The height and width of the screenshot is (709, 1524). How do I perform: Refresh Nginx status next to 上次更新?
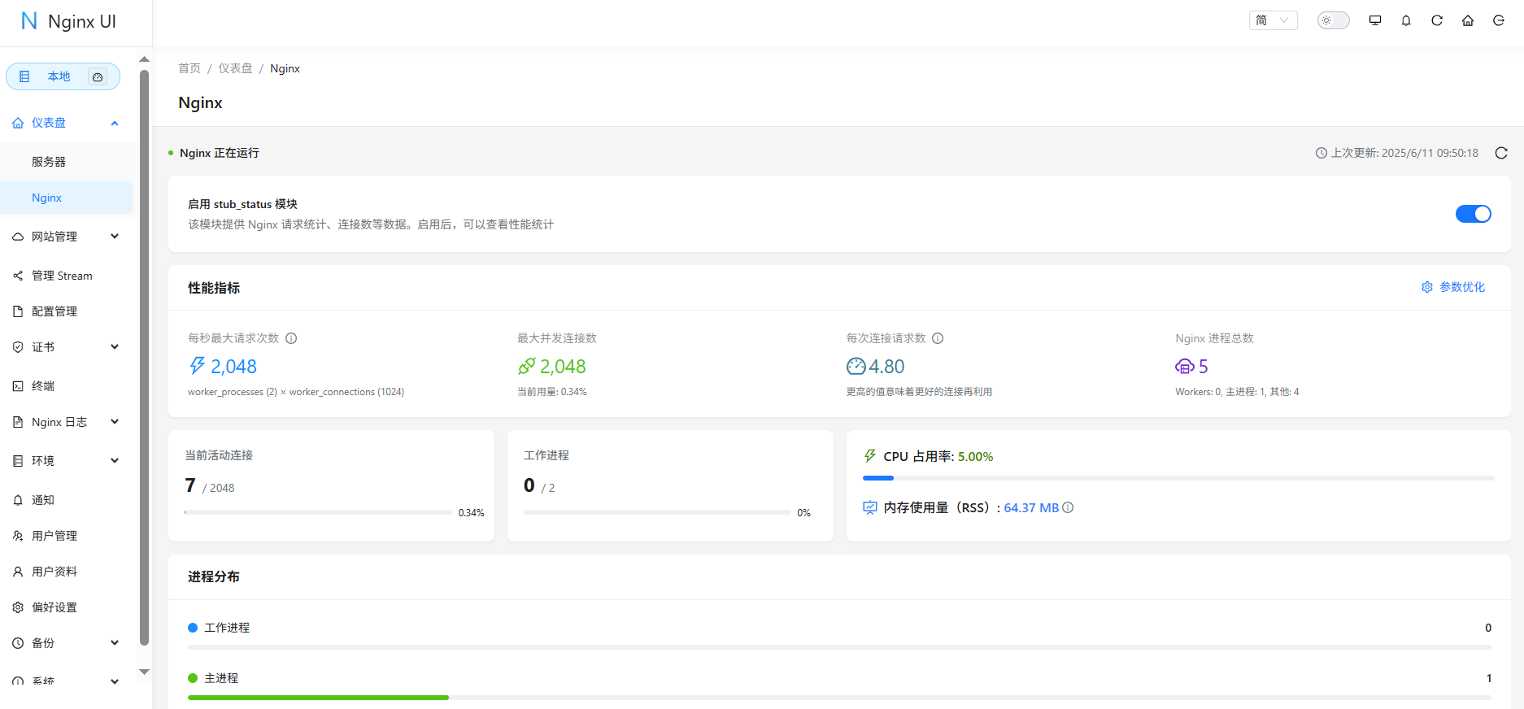(1501, 153)
